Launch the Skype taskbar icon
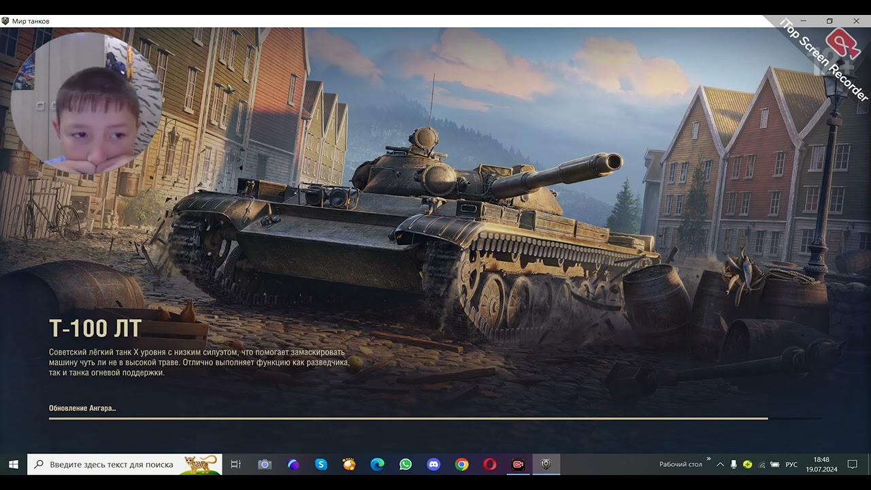871x490 pixels. pos(321,464)
